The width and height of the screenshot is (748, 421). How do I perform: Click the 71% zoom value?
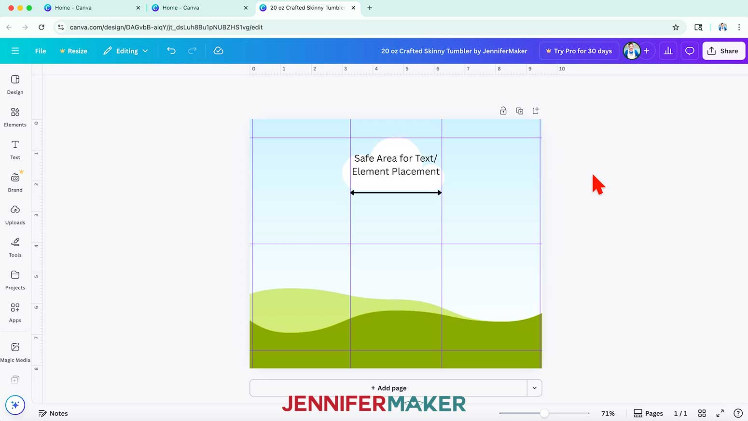(608, 413)
